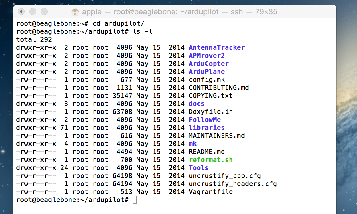The width and height of the screenshot is (357, 214).
Task: Click the uncrustify_headers.cfg file name
Action: 233,184
